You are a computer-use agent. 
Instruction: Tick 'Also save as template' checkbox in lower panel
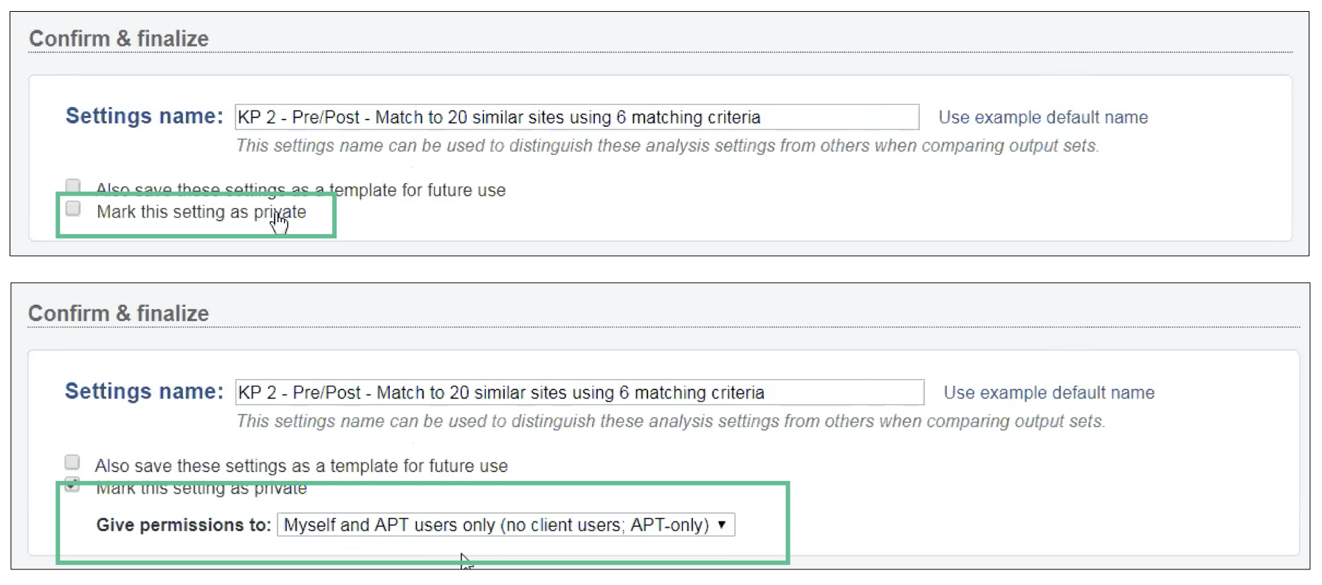click(72, 463)
